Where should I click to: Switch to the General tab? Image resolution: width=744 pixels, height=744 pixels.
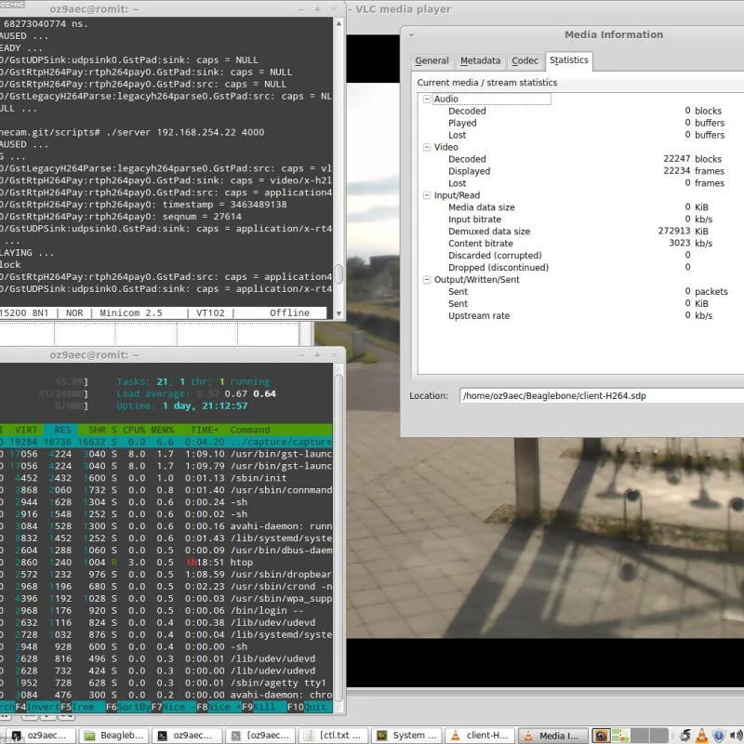(432, 60)
